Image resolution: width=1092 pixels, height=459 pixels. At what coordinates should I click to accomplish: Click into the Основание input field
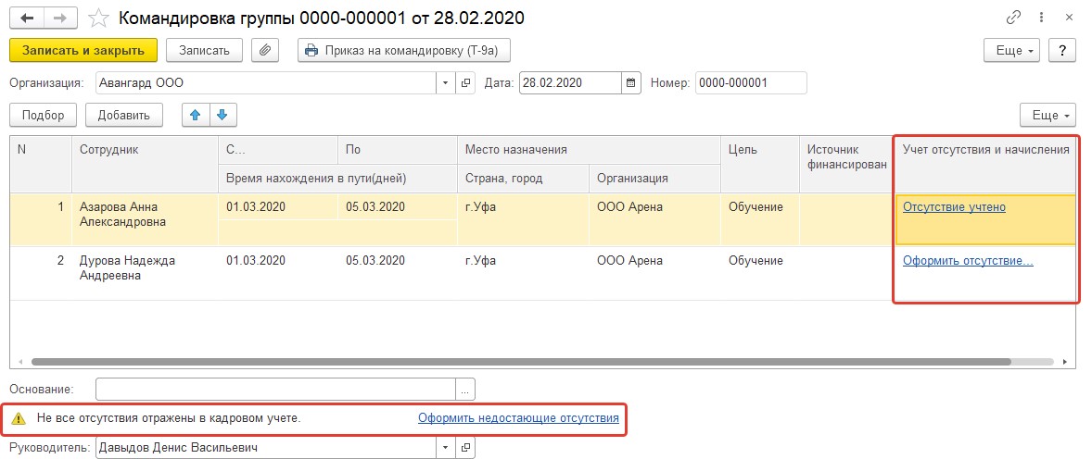pyautogui.click(x=276, y=390)
